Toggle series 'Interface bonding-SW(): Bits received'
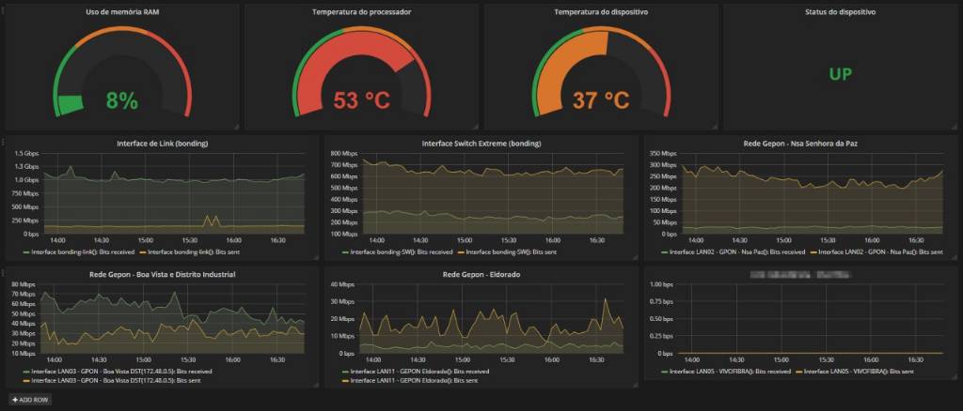This screenshot has height=411, width=963. [x=402, y=251]
